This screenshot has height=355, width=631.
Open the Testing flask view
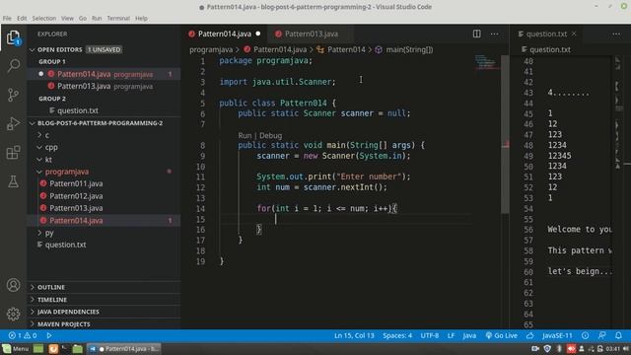tap(13, 181)
